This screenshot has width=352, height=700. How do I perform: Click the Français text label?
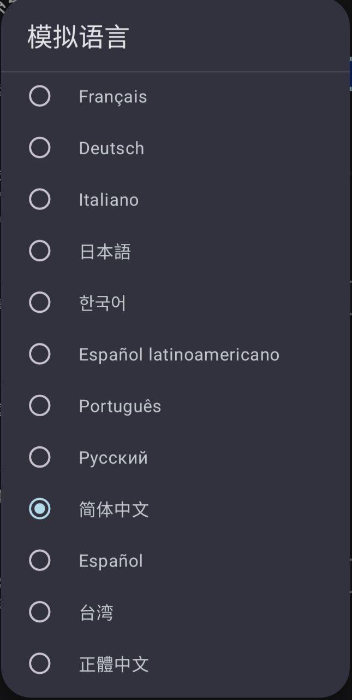tap(113, 97)
